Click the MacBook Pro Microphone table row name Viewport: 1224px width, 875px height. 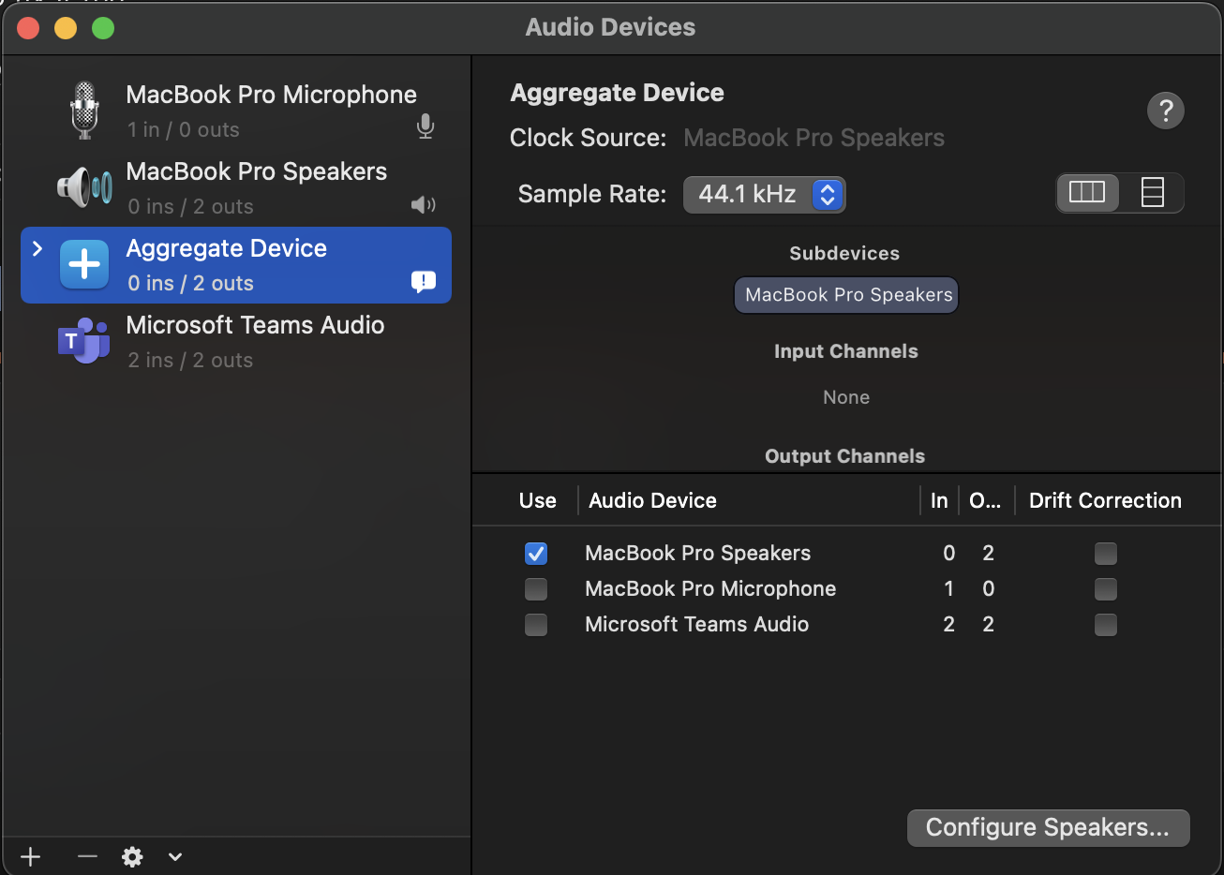tap(710, 588)
